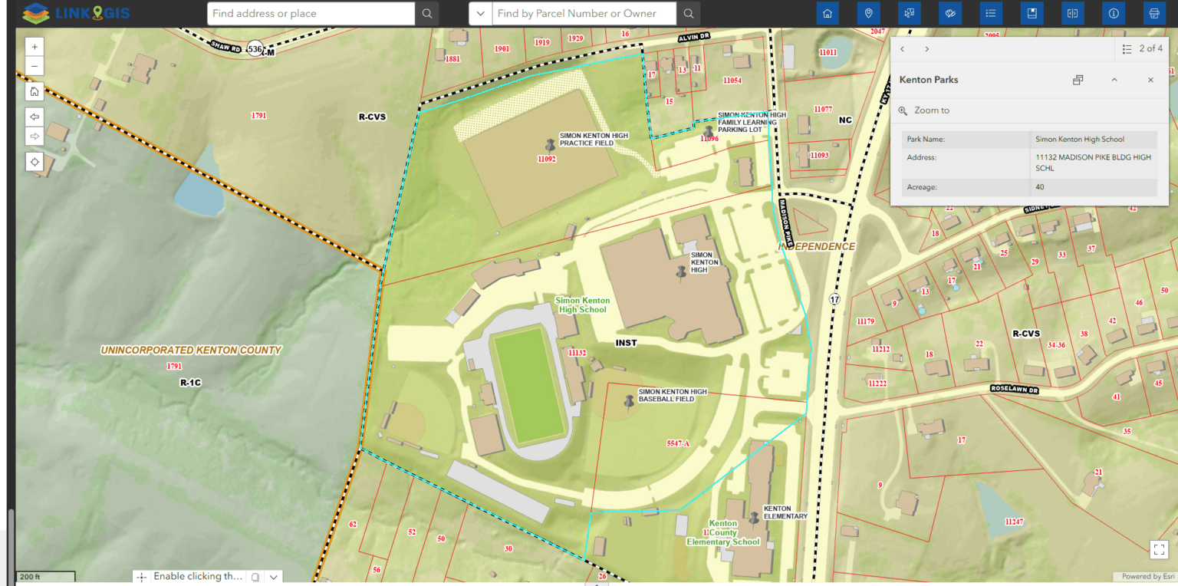Collapse the Kenton Parks popup
1178x586 pixels.
pos(1114,80)
